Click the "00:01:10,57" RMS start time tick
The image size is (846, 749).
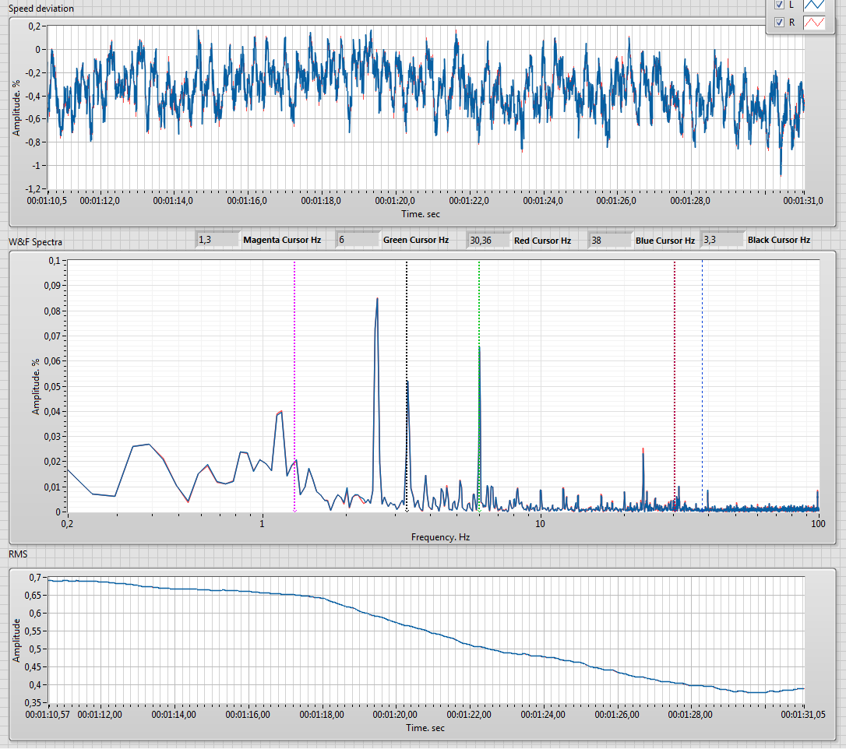pos(48,715)
